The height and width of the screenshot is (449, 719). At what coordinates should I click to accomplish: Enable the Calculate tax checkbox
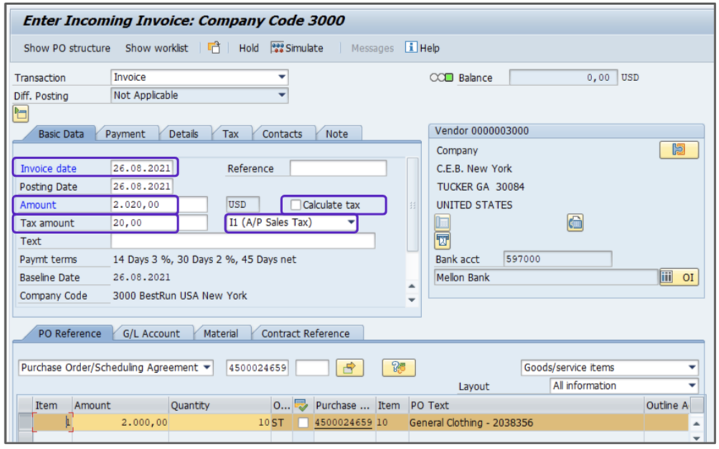point(296,205)
